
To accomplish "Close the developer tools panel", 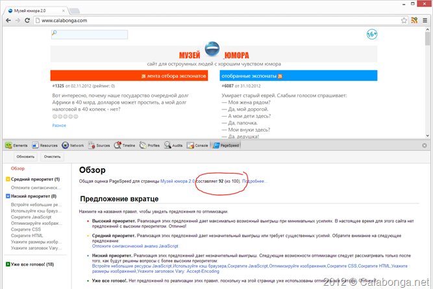I will [x=425, y=145].
